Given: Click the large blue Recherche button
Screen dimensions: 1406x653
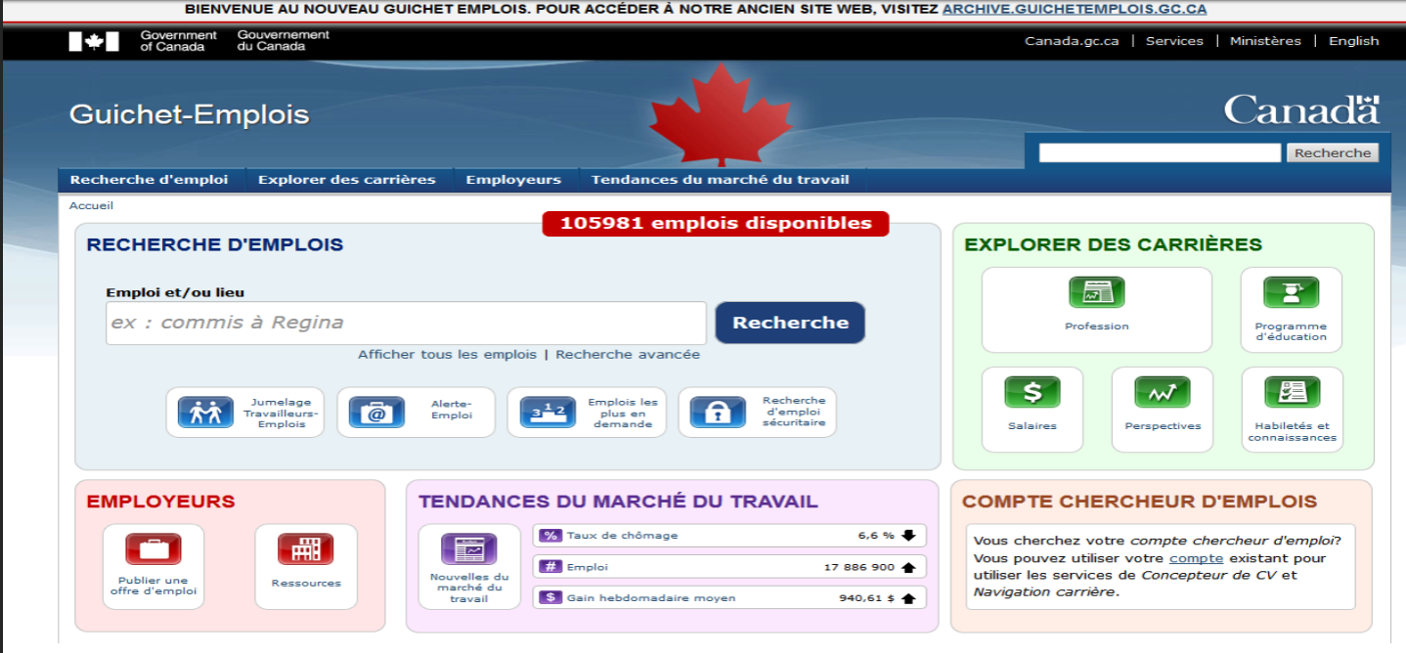Looking at the screenshot, I should (791, 323).
